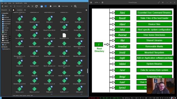Open the image viewer hamburger menu
This screenshot has height=99, width=177.
163,2
